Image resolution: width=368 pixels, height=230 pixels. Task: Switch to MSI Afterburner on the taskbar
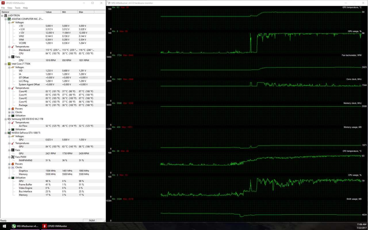pos(25,226)
